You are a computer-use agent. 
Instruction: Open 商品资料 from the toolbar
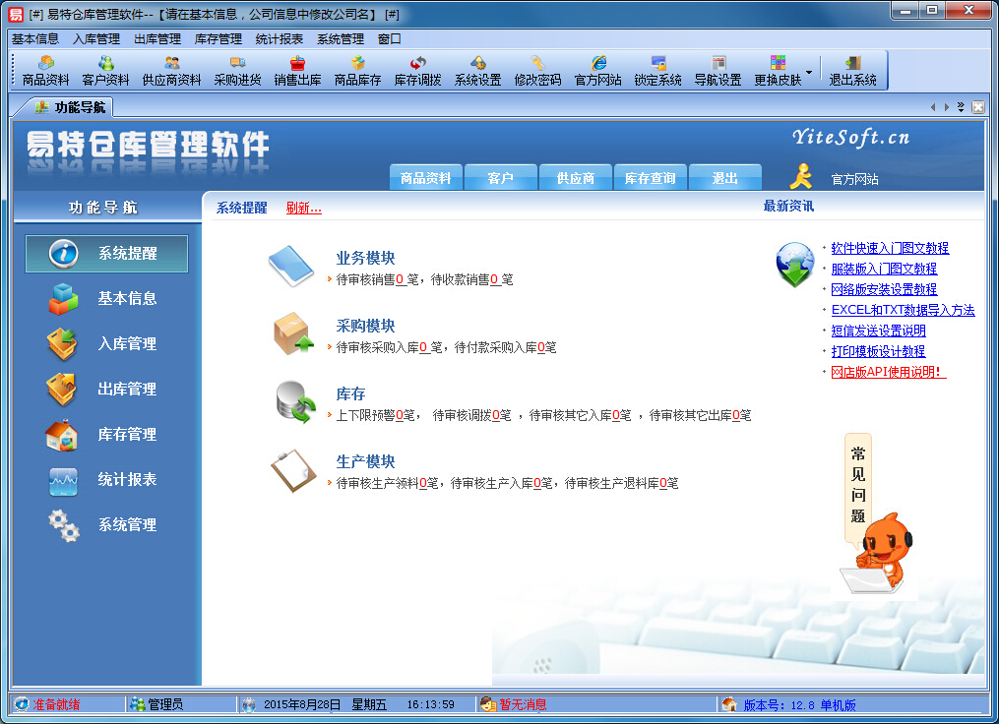click(45, 71)
